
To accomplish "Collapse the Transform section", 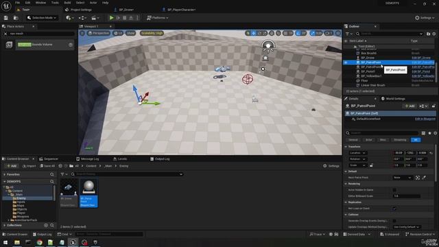I will coord(346,146).
